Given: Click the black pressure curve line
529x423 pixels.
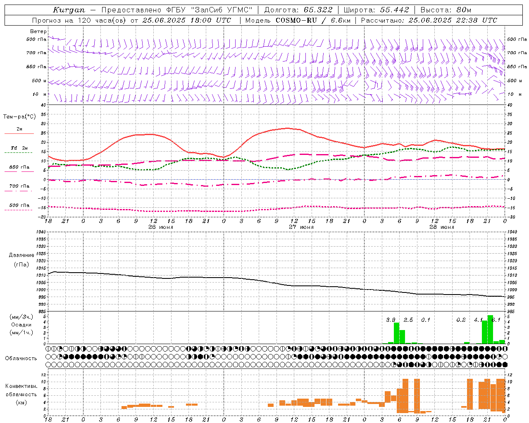Looking at the screenshot, I should [276, 283].
